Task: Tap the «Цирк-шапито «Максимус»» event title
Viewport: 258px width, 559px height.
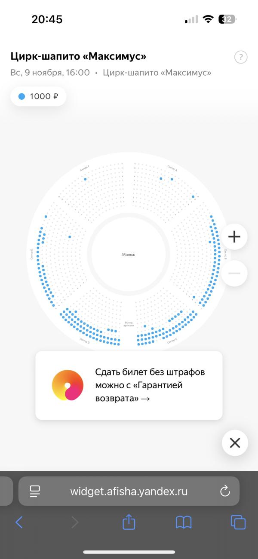Action: 78,56
